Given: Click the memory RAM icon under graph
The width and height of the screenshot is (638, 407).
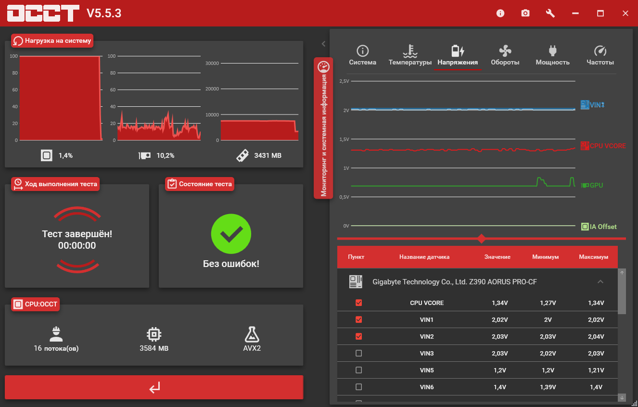Looking at the screenshot, I should point(242,155).
